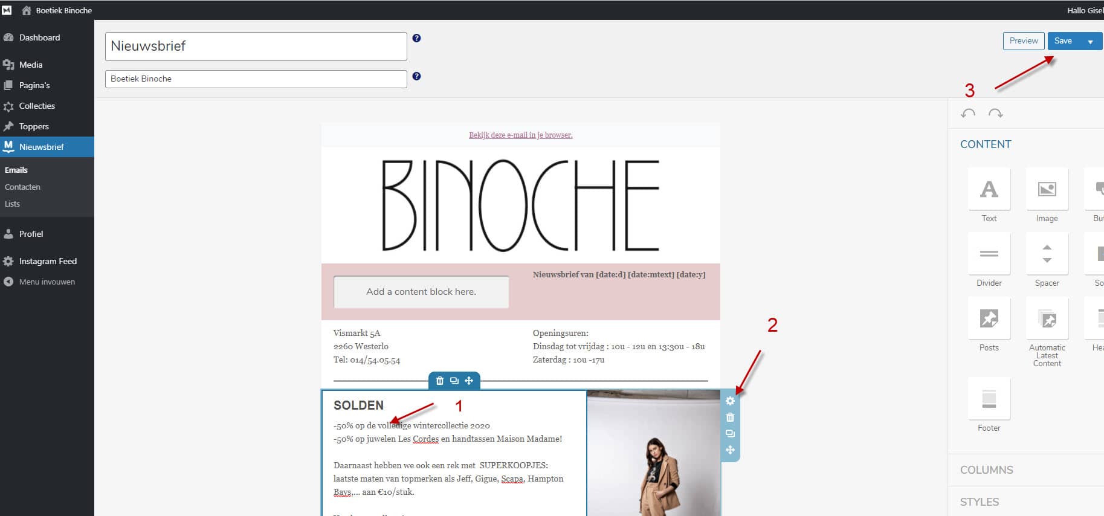Screen dimensions: 1104x516
Task: Open Toppers in the sidebar
Action: tap(34, 126)
